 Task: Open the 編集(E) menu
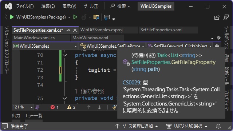pos(48,6)
